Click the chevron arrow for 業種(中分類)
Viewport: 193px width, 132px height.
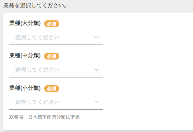96,70
